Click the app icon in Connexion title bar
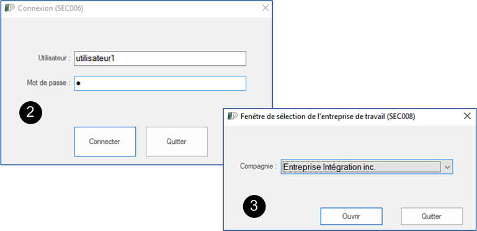The height and width of the screenshot is (231, 477). tap(10, 8)
